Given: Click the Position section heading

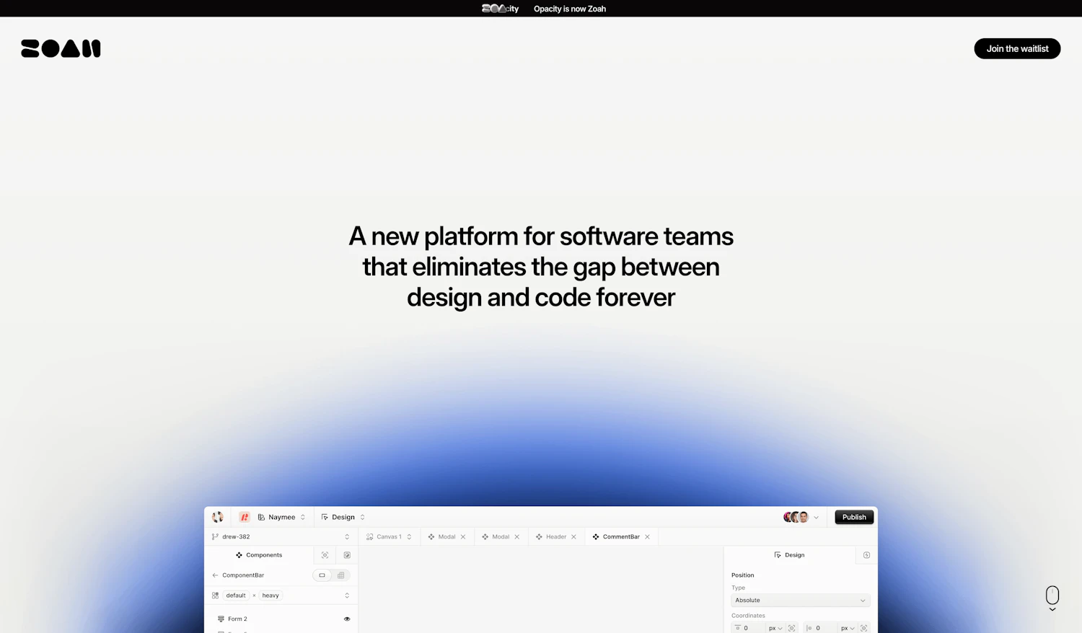Looking at the screenshot, I should coord(742,575).
